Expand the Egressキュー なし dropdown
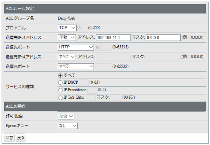 [68, 125]
